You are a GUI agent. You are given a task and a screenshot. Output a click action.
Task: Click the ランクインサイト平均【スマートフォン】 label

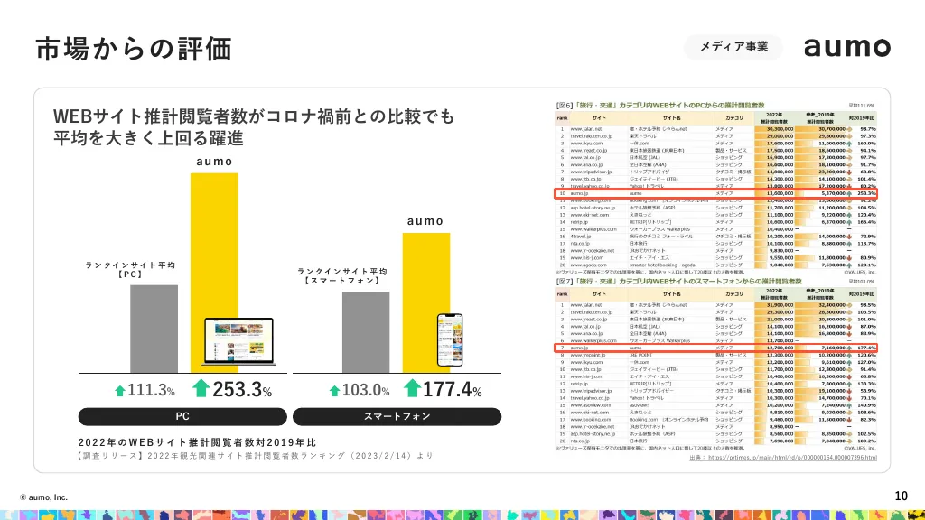(342, 276)
